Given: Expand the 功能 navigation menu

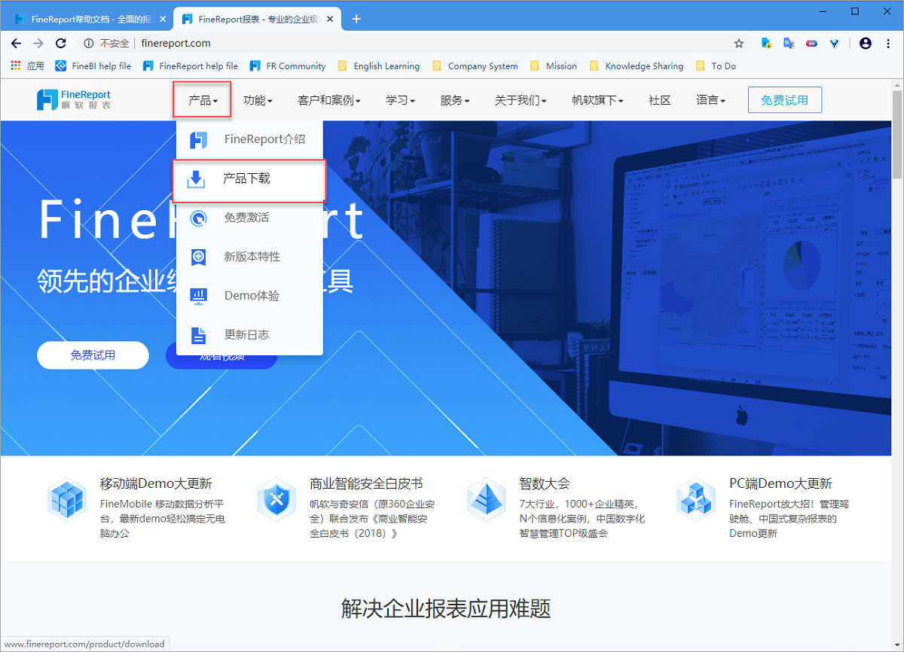Looking at the screenshot, I should coord(258,100).
